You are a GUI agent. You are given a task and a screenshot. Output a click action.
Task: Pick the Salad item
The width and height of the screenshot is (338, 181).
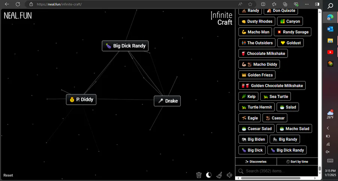point(288,107)
